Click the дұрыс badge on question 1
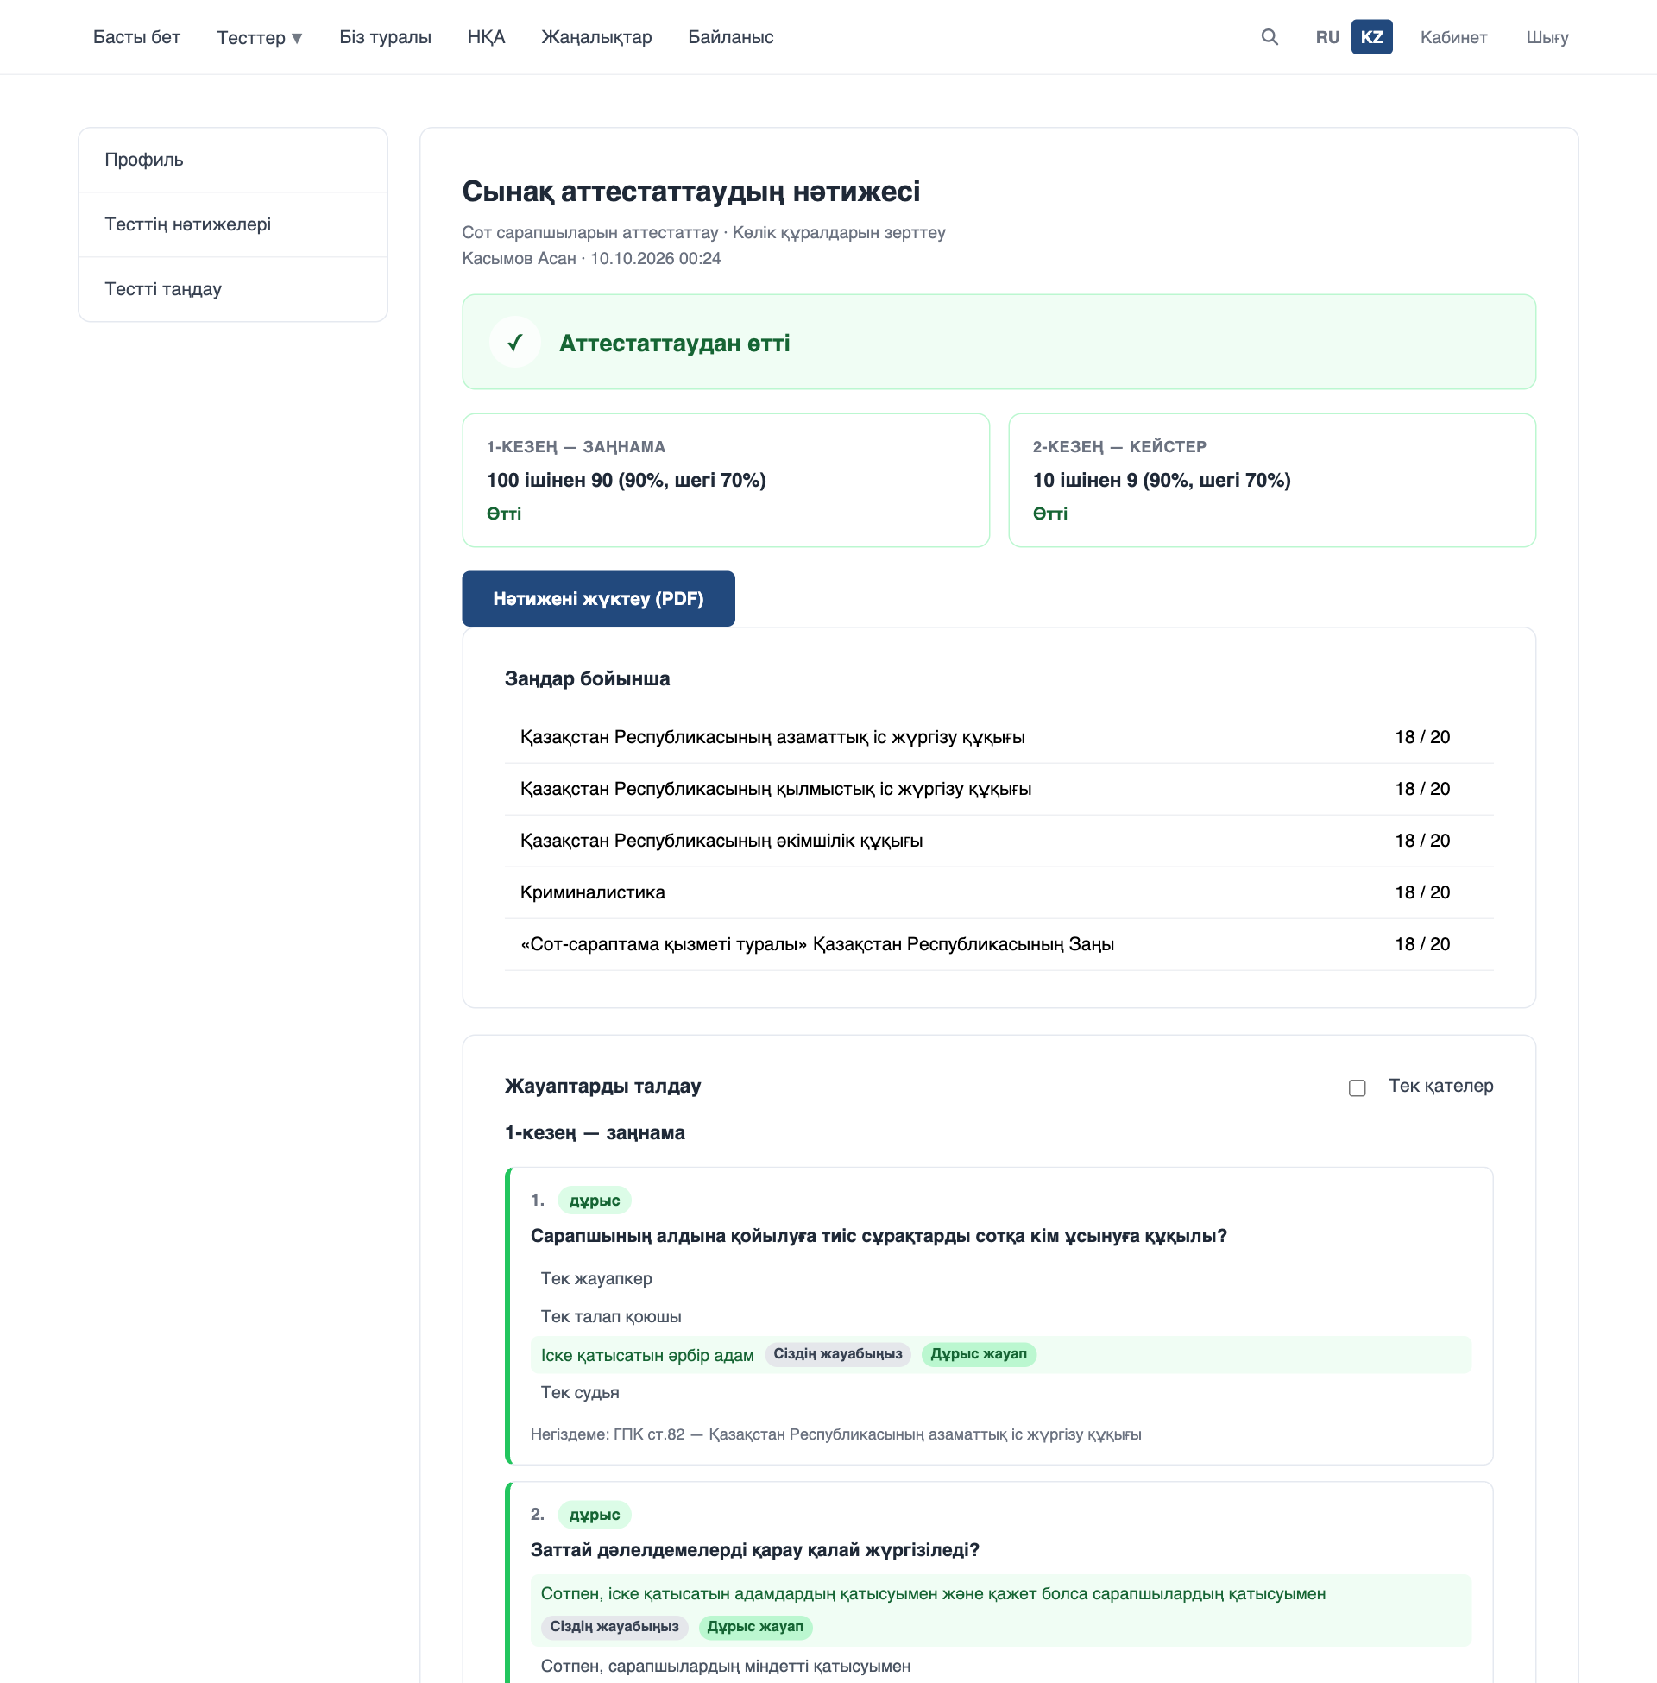 tap(594, 1200)
